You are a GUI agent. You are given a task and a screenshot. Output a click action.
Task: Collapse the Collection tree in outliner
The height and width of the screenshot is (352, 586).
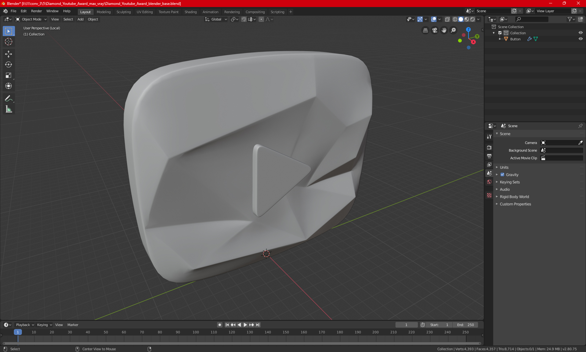(494, 33)
